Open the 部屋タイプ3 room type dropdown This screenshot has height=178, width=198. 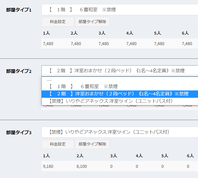tap(120, 132)
